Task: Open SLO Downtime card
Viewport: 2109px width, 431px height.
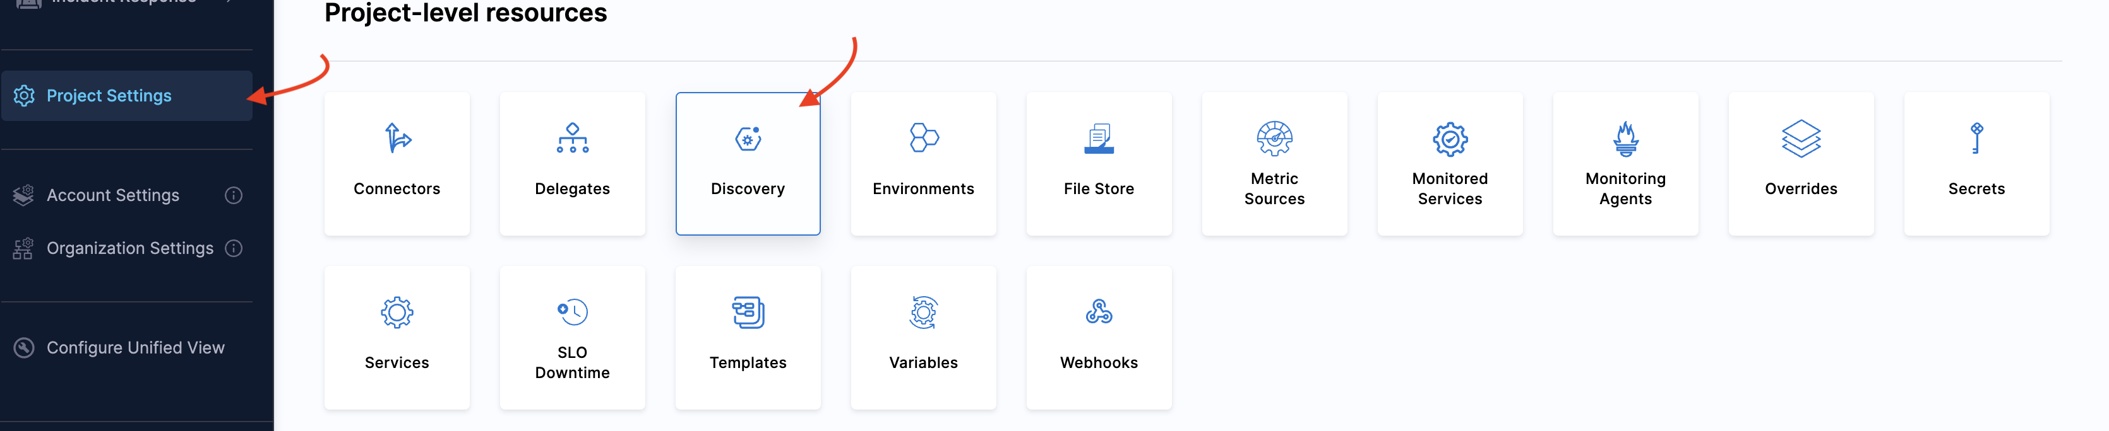Action: tap(571, 338)
